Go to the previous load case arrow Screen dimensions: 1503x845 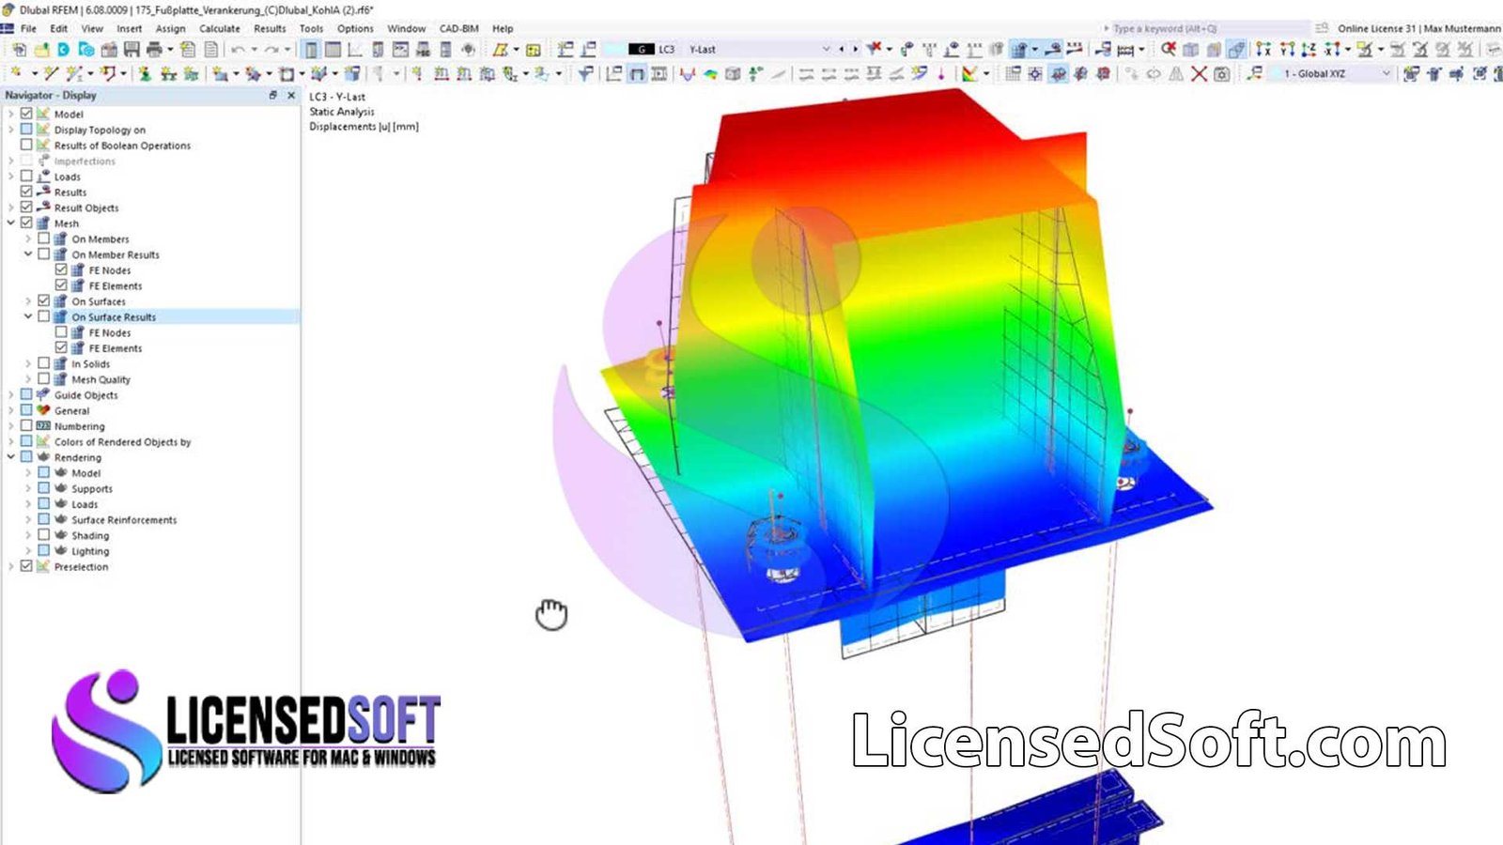[841, 49]
